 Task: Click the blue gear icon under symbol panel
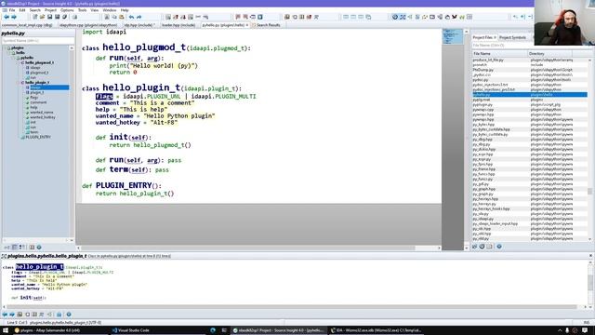(x=39, y=248)
